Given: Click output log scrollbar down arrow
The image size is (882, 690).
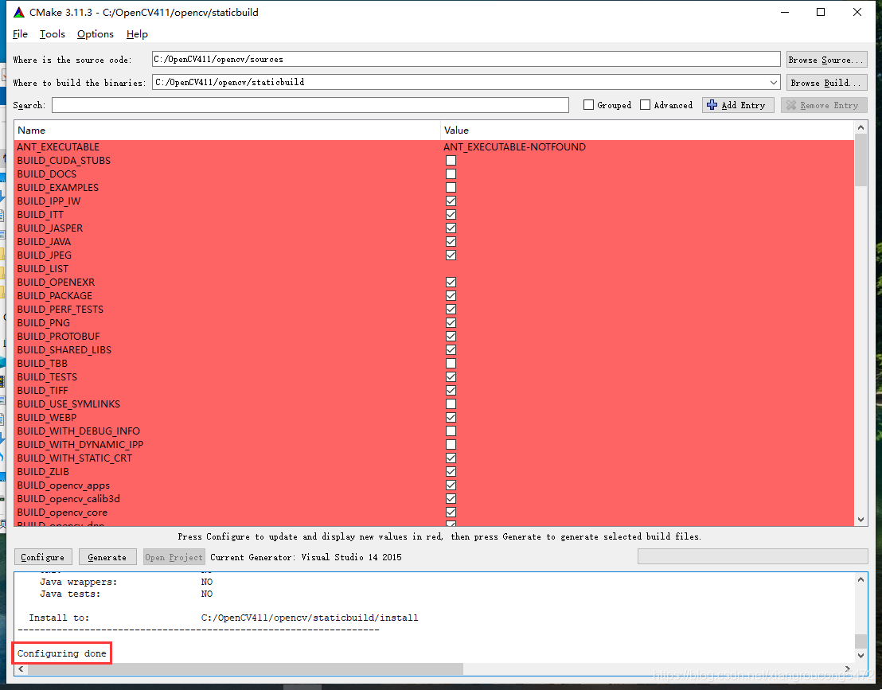Looking at the screenshot, I should [x=861, y=656].
